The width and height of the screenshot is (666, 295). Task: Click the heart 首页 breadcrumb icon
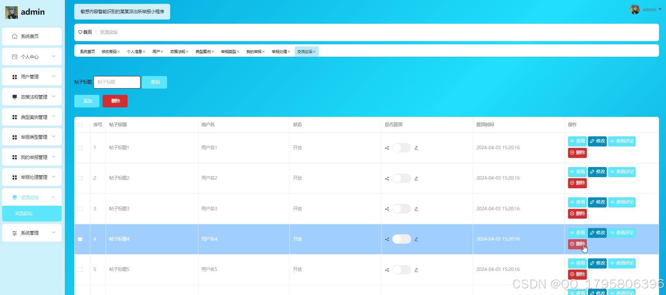click(x=80, y=32)
